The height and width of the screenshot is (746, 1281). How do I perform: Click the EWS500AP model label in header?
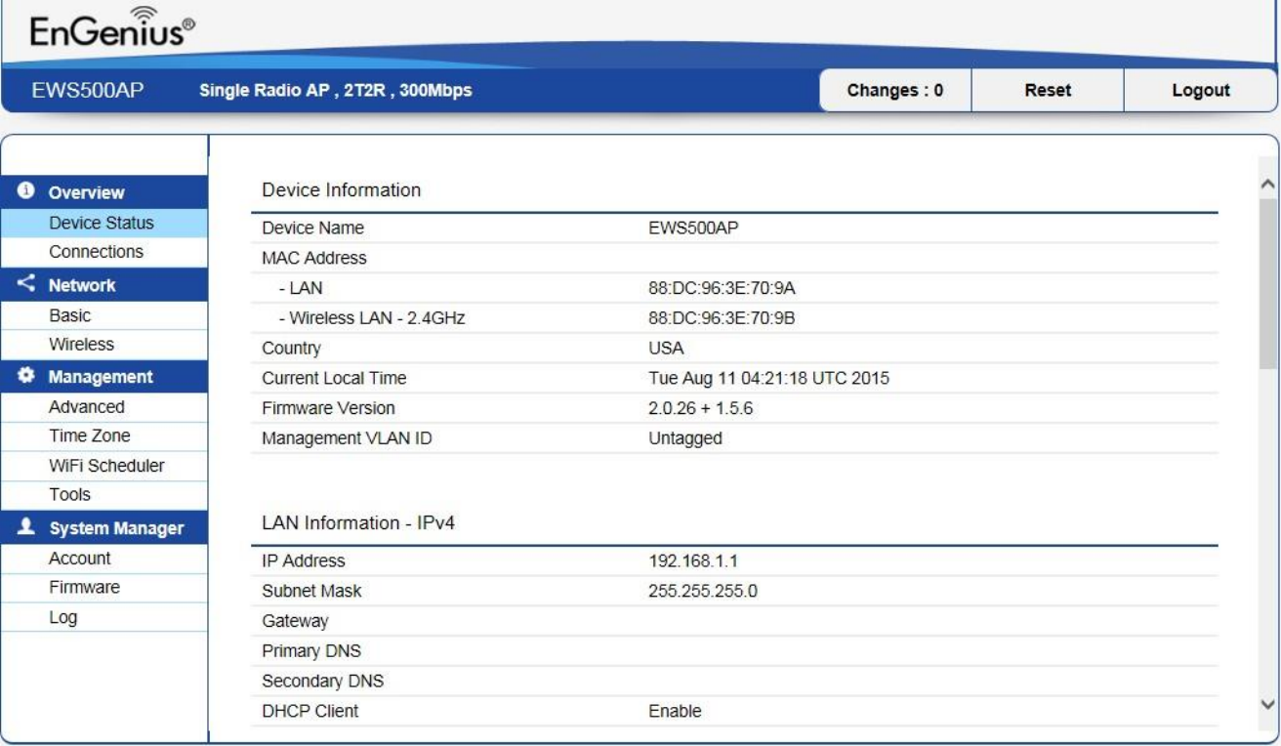tap(87, 91)
